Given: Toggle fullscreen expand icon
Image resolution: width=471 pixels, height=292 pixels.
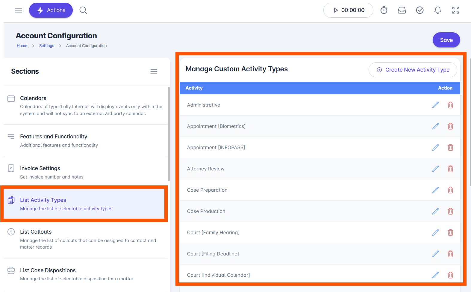Looking at the screenshot, I should click(456, 10).
